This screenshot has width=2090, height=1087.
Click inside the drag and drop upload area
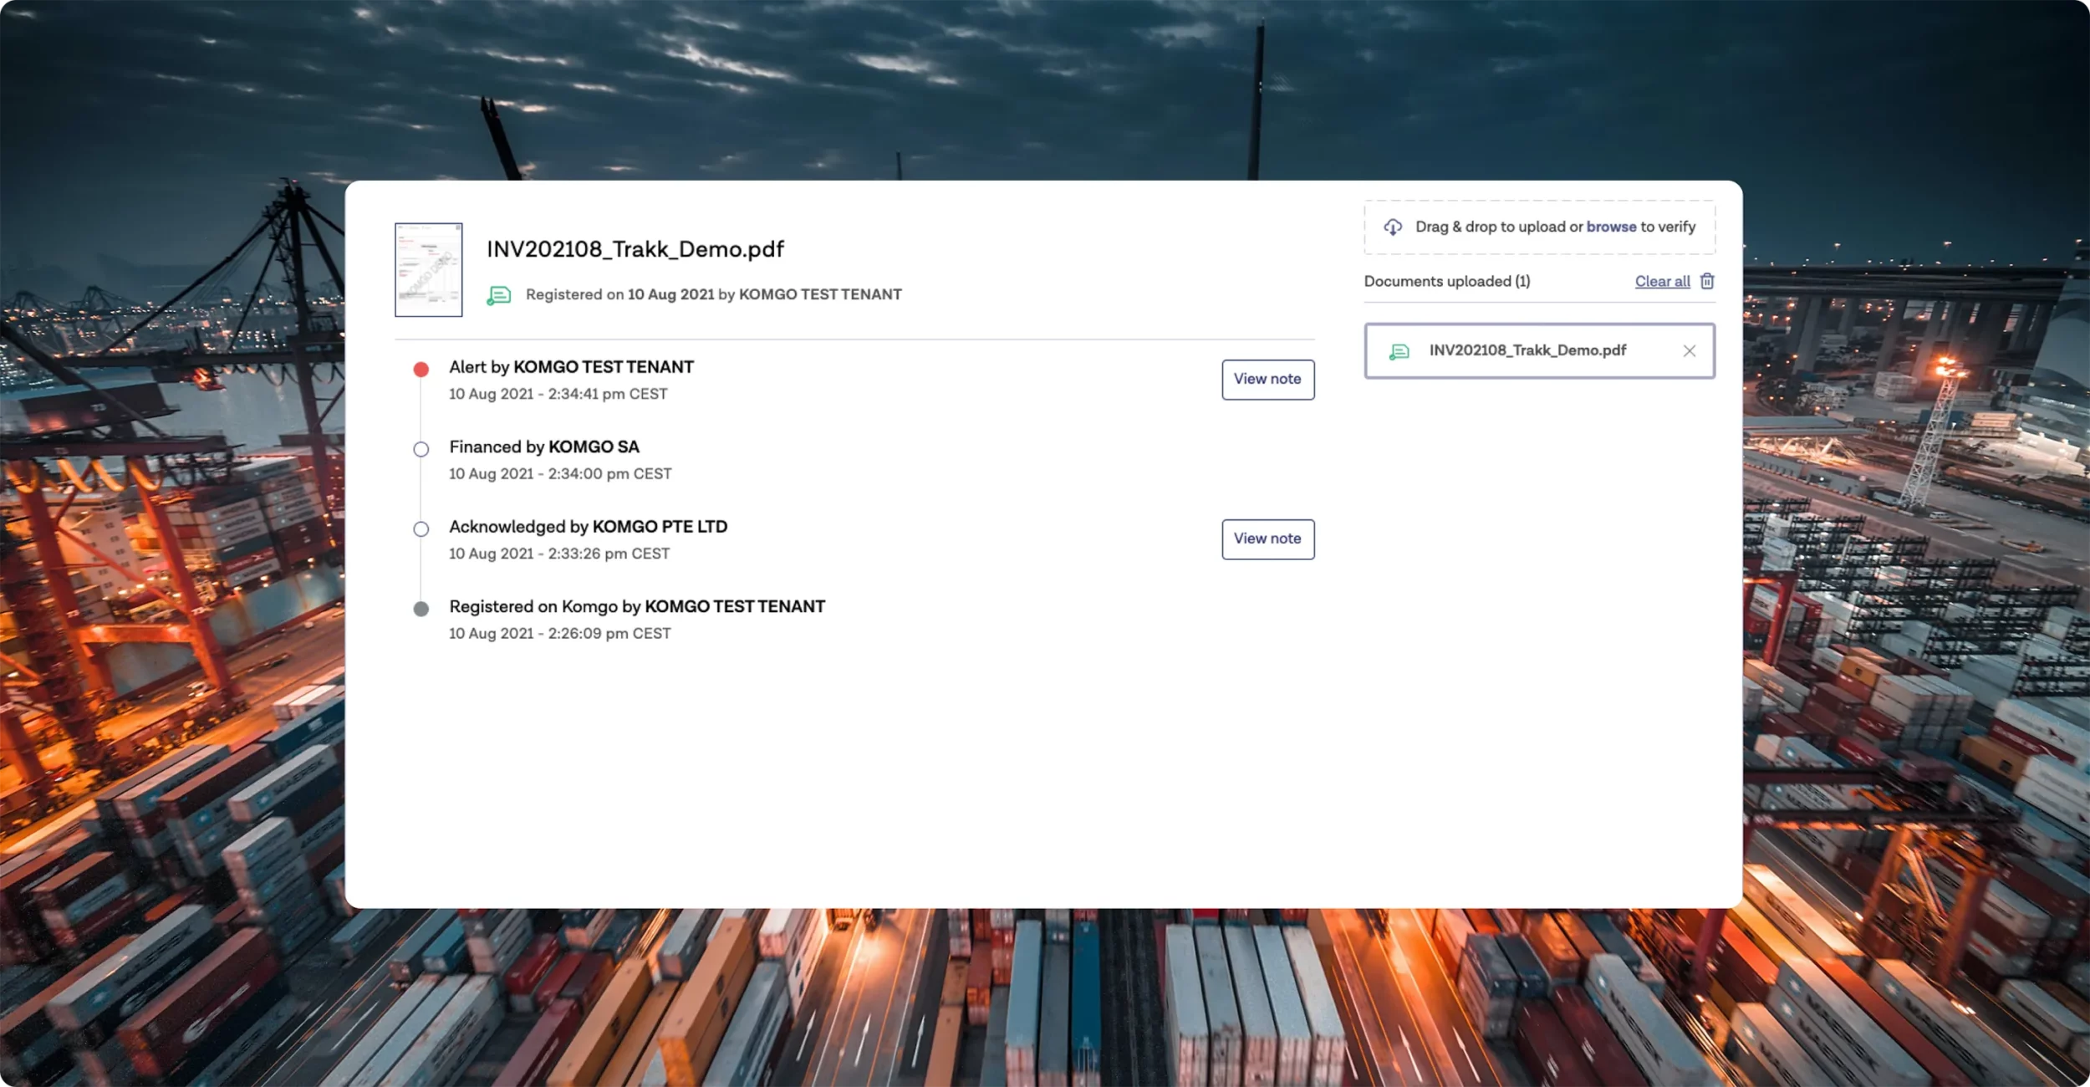(1538, 227)
